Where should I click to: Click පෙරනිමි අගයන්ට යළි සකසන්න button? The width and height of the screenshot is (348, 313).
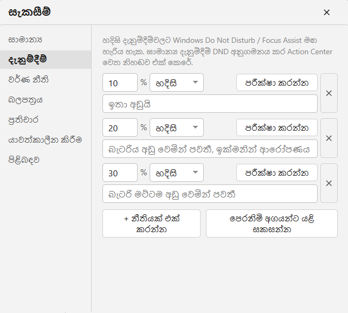272,223
